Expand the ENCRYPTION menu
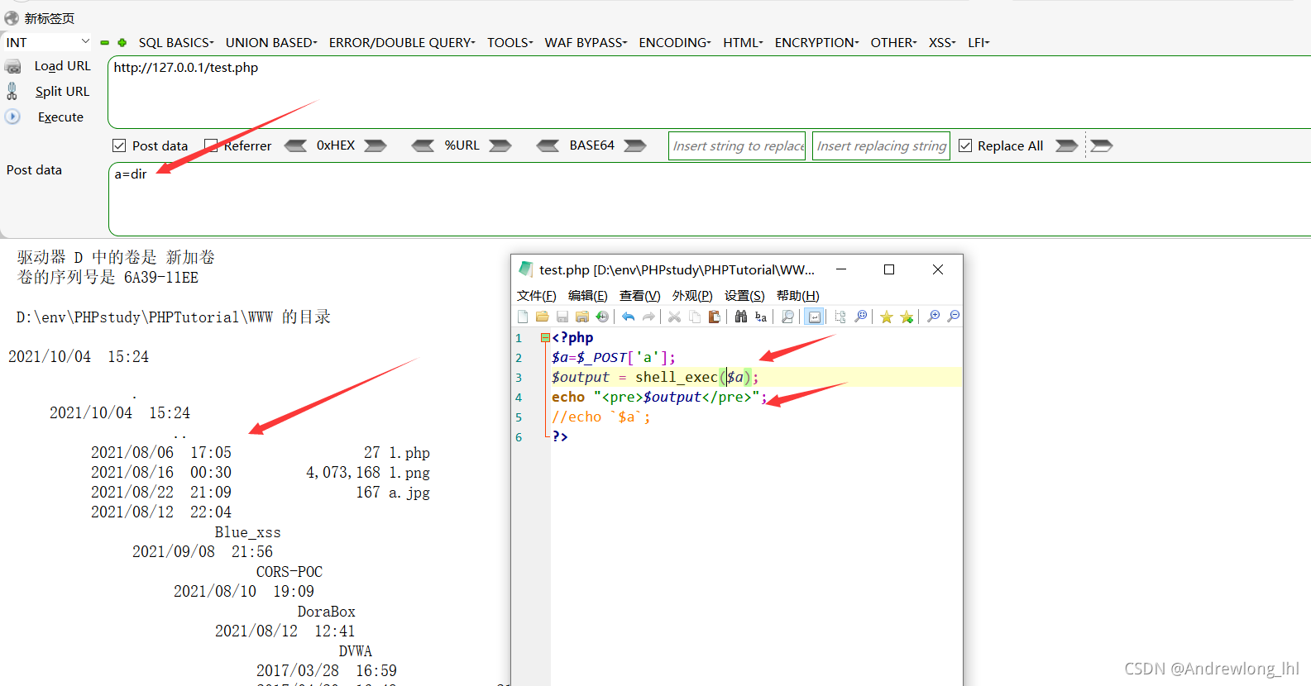1311x686 pixels. [816, 42]
